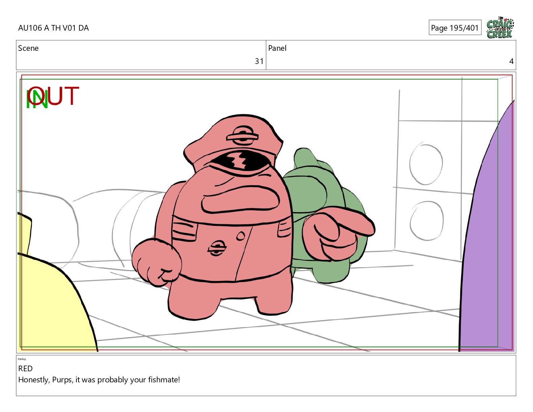Click the RED character name in dialog
The width and height of the screenshot is (533, 412).
[25, 369]
